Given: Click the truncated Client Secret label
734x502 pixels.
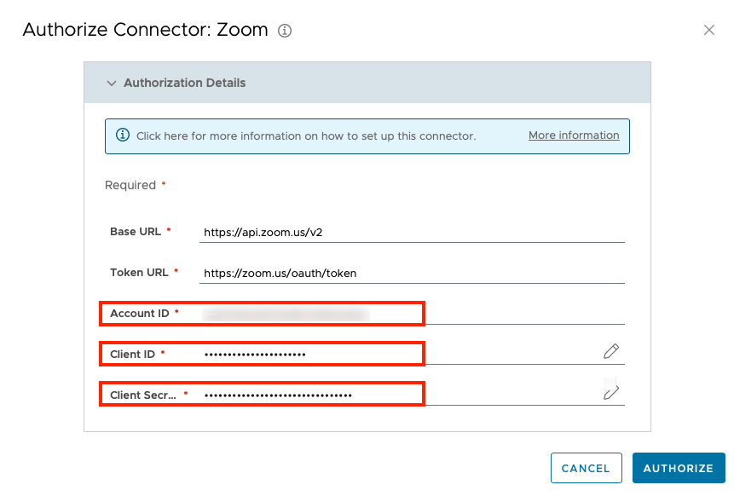Looking at the screenshot, I should [143, 395].
